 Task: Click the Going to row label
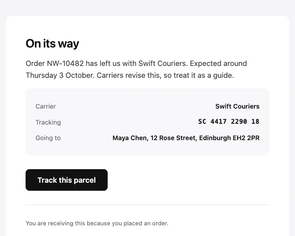click(48, 138)
